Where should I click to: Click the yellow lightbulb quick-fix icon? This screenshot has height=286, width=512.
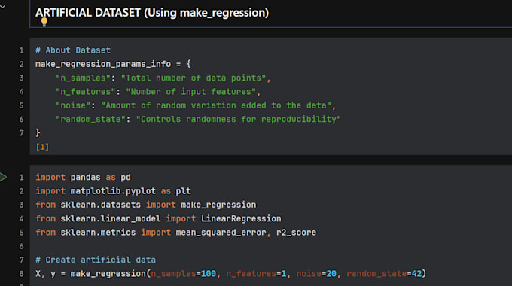point(44,22)
